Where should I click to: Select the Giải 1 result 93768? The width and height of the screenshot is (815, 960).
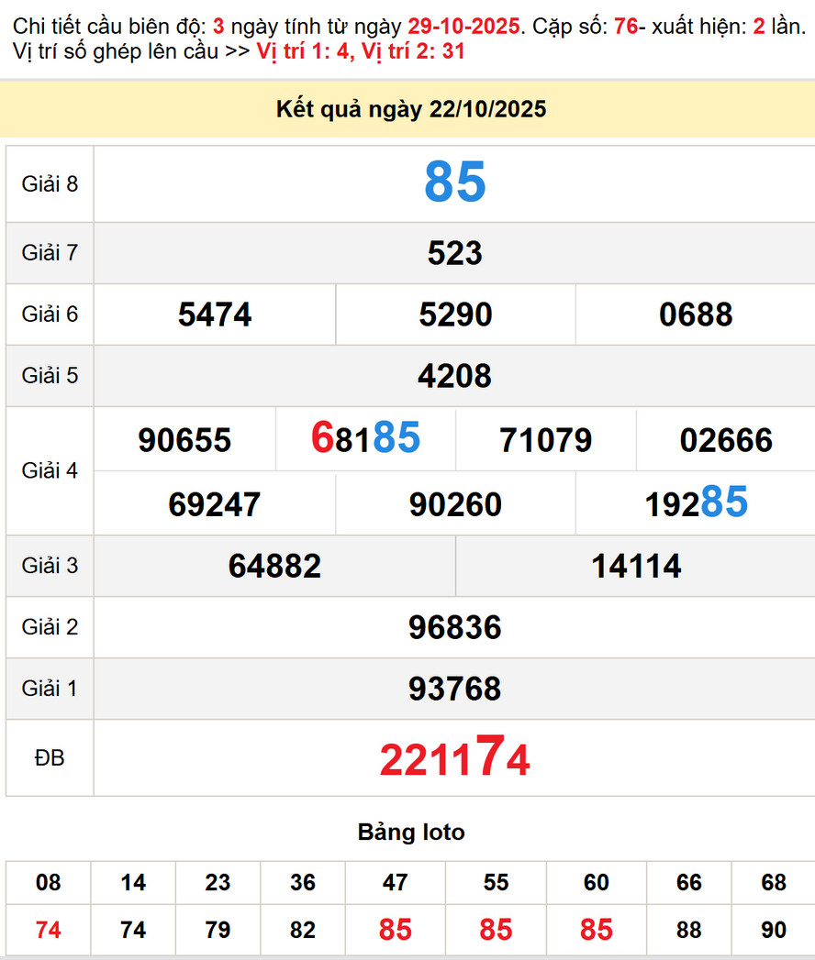coord(454,689)
